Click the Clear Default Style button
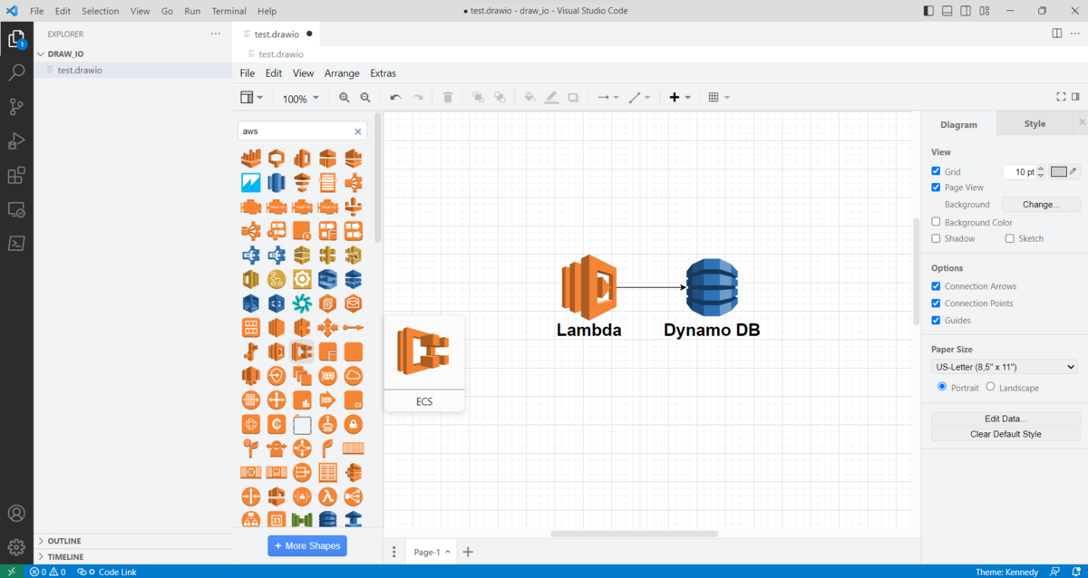This screenshot has height=578, width=1088. (1005, 434)
